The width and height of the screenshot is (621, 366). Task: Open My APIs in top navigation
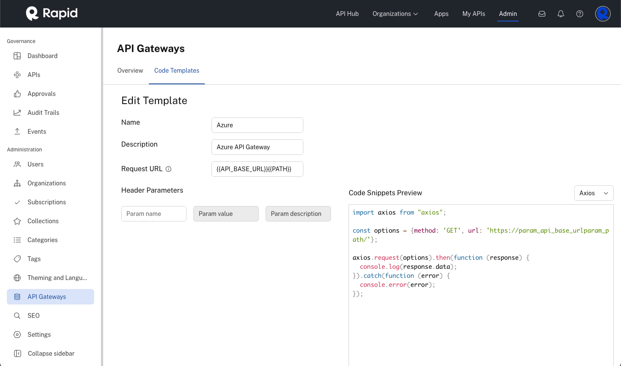[x=474, y=14]
